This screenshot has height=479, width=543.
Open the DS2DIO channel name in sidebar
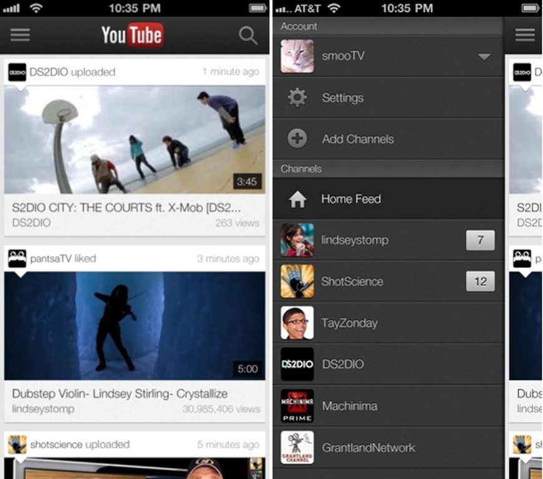click(343, 364)
